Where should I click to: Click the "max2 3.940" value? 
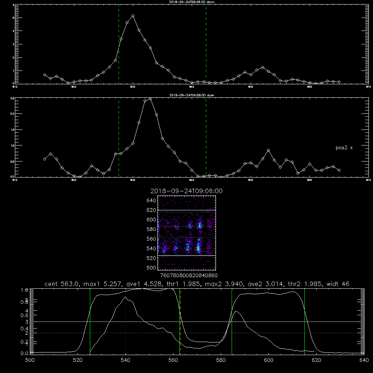coord(224,284)
